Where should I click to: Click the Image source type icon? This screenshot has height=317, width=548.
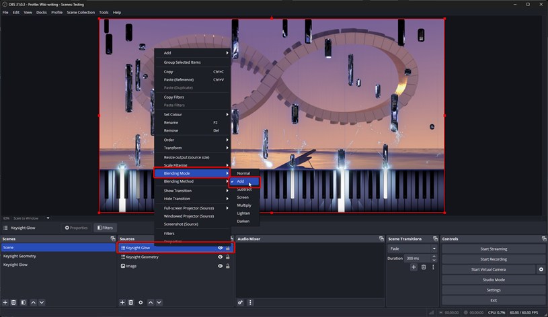pos(123,266)
